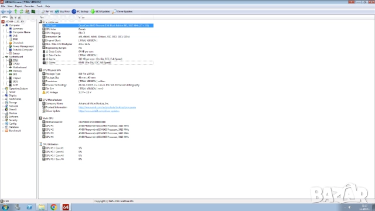This screenshot has height=211, width=375.
Task: Expand the Benchmark tree node
Action: [x=4, y=131]
